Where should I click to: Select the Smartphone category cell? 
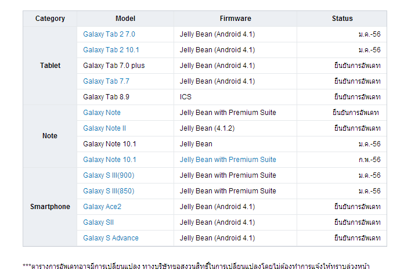click(50, 207)
